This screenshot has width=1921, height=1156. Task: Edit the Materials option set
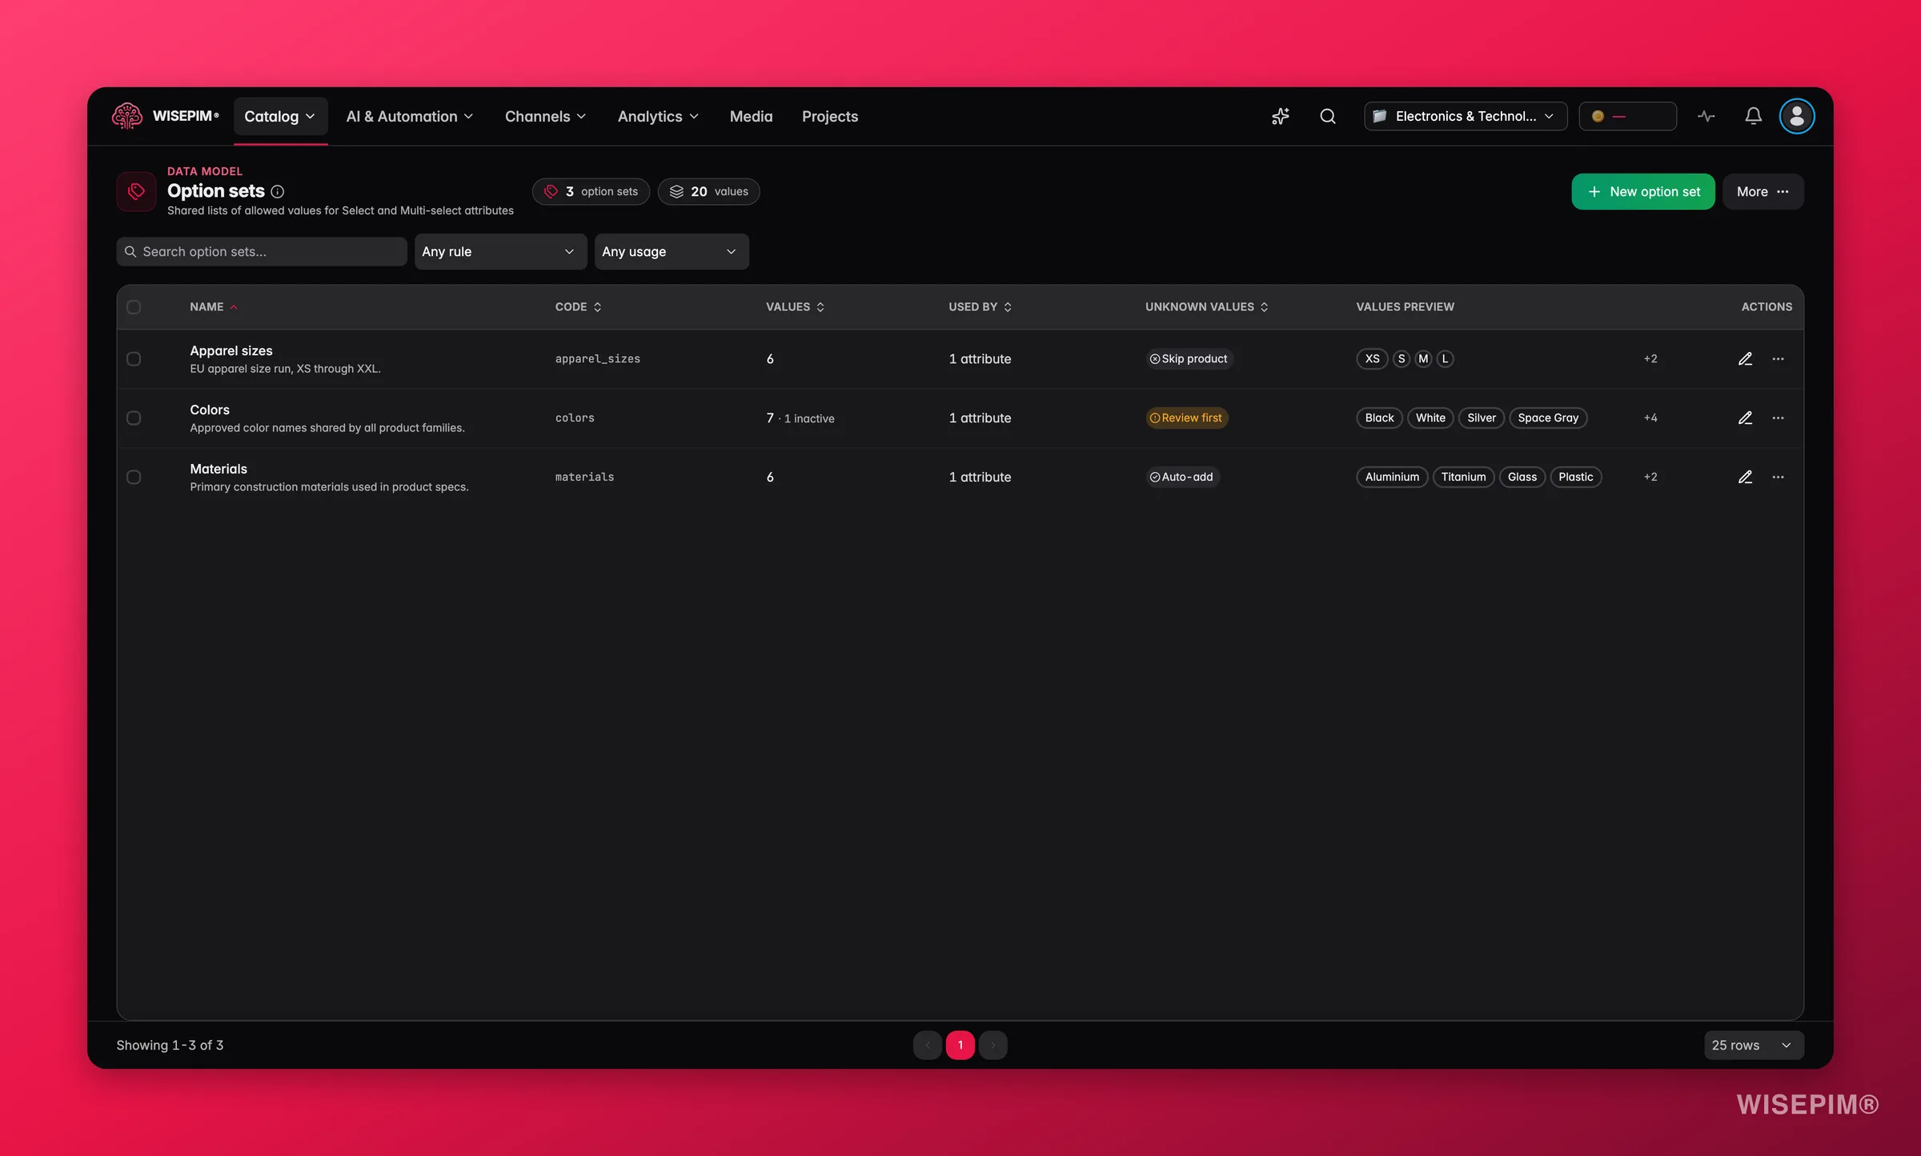[1746, 477]
